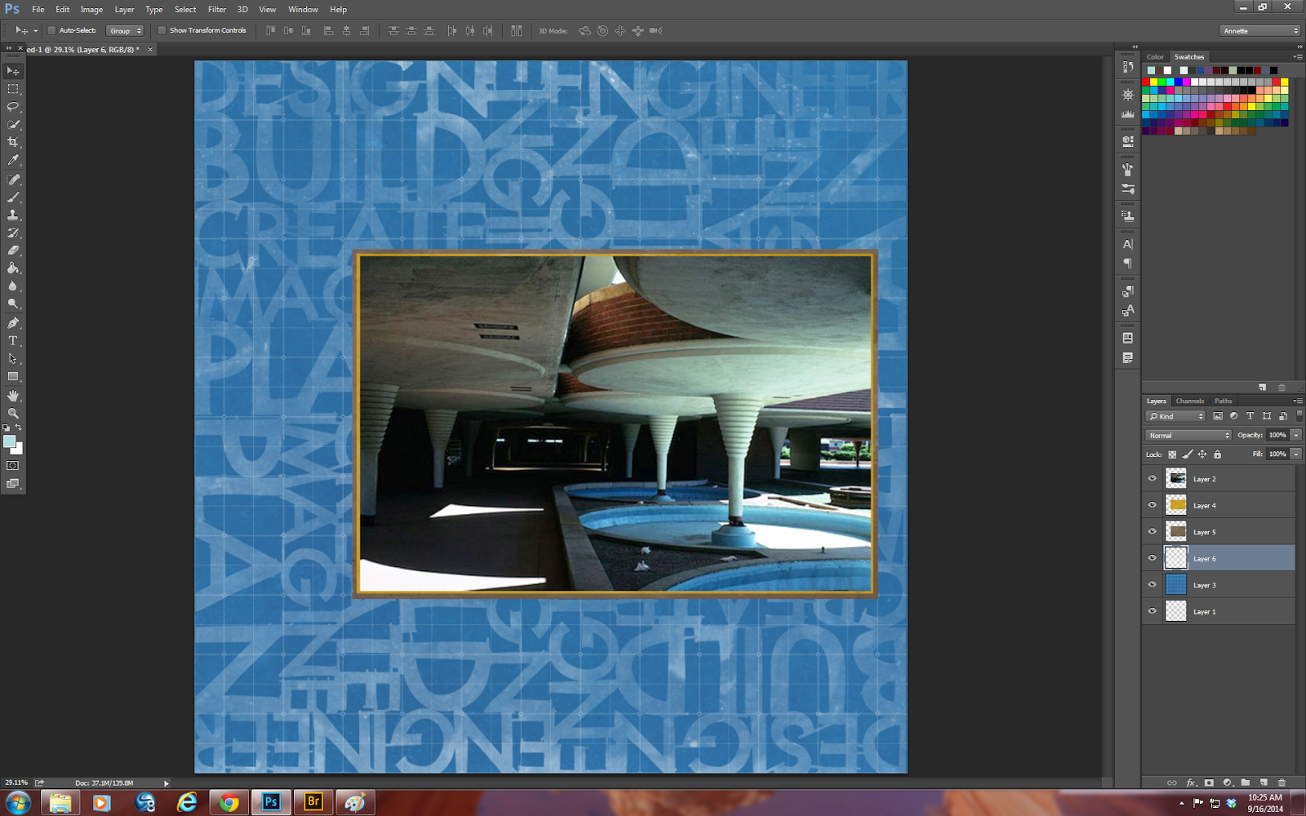Toggle lock transparent pixels

point(1172,455)
